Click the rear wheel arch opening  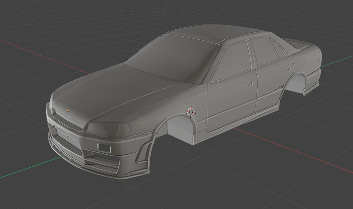[x=295, y=83]
